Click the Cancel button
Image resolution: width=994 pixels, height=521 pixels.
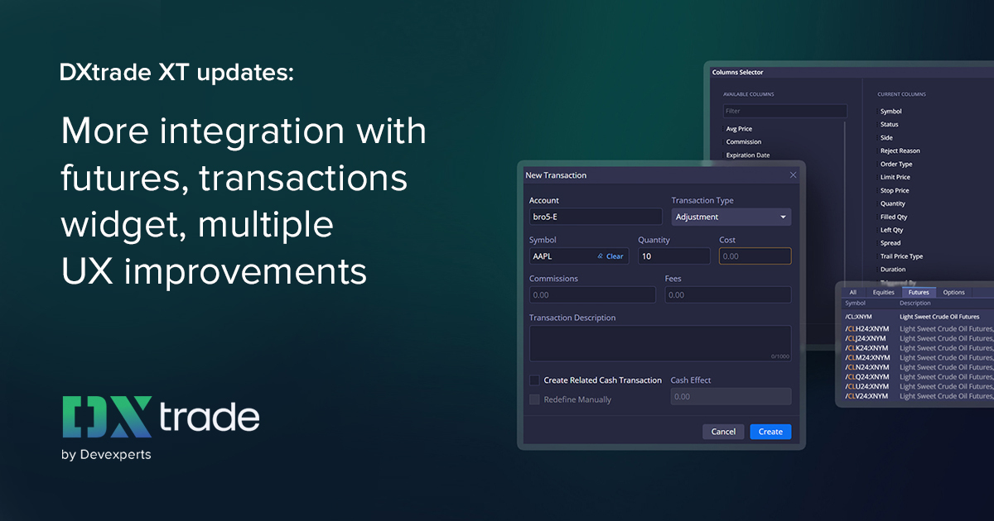[723, 431]
